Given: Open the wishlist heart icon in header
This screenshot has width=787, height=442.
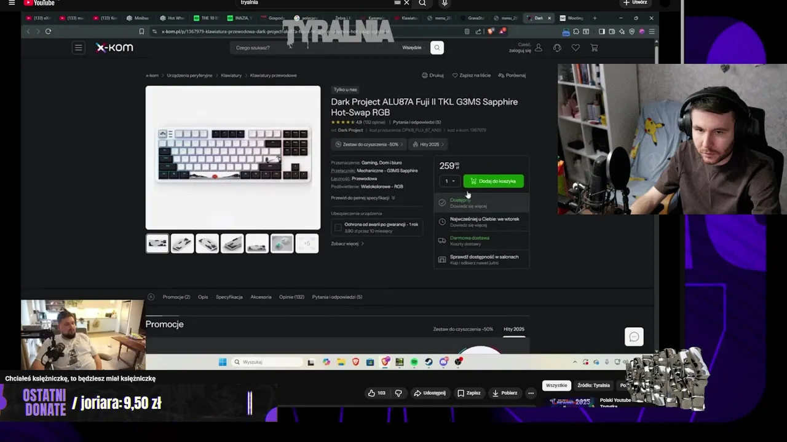Looking at the screenshot, I should (575, 47).
